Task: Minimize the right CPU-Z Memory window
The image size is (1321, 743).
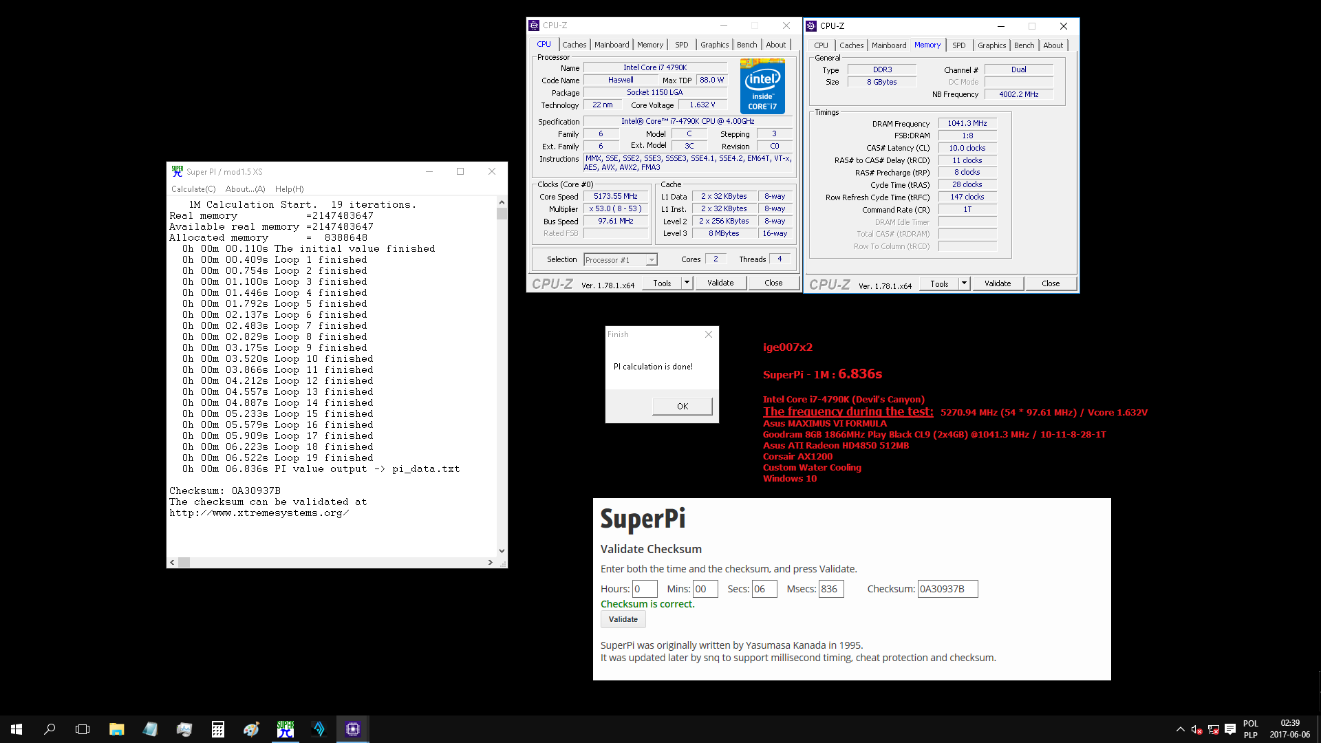Action: pos(1001,26)
